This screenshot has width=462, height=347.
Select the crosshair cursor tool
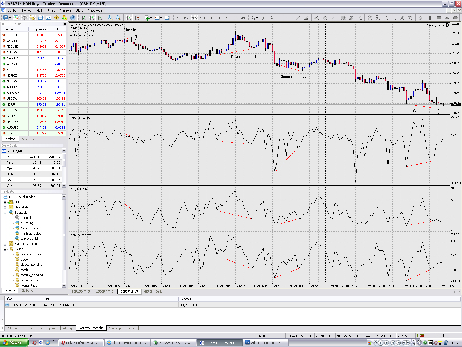(24, 18)
